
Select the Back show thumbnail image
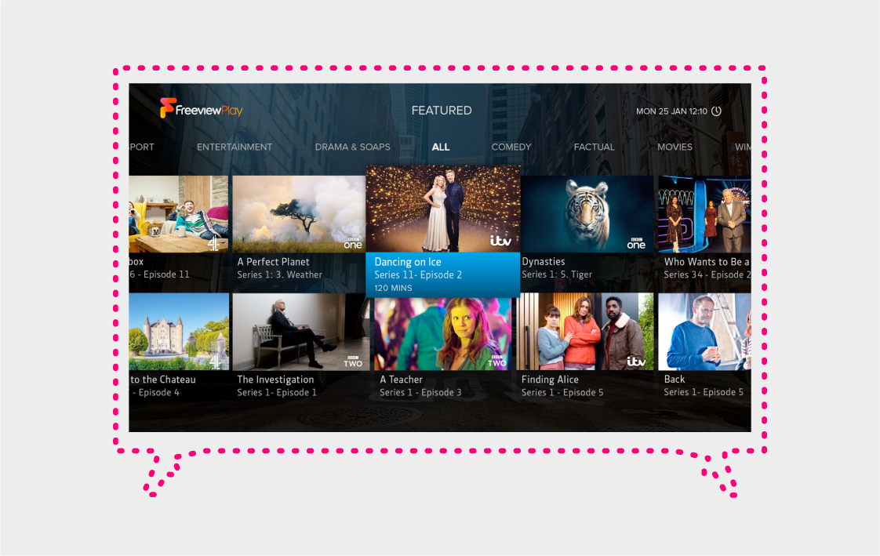click(x=704, y=332)
